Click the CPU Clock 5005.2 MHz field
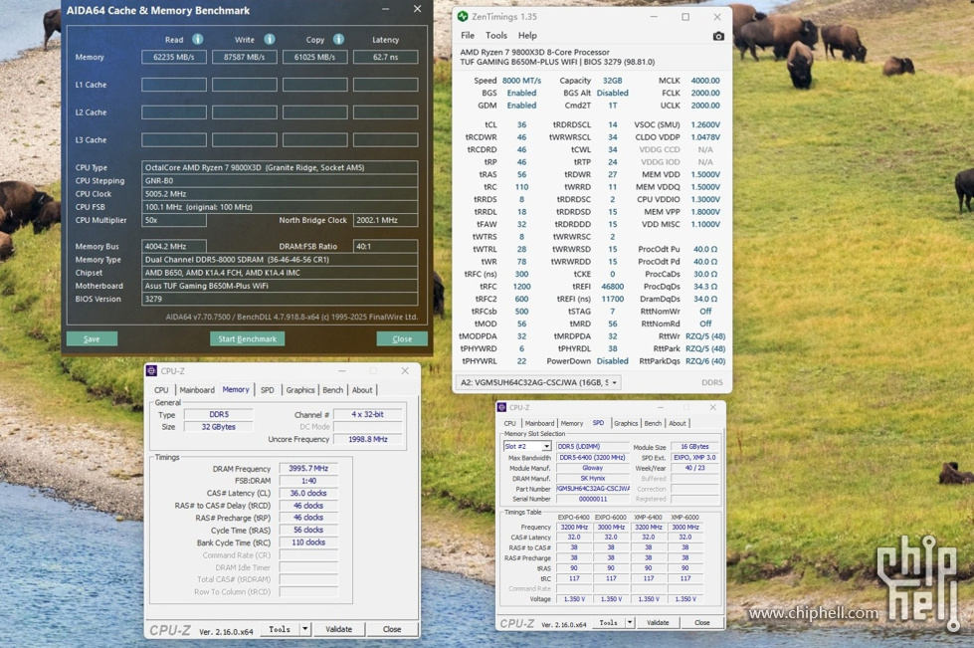Screen dimensions: 974x648 coord(280,194)
